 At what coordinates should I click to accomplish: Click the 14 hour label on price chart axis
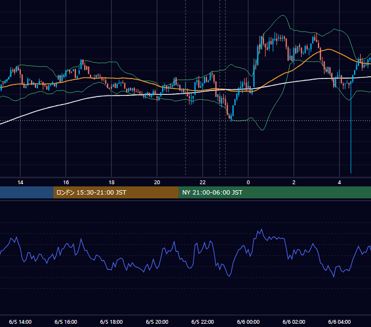20,183
